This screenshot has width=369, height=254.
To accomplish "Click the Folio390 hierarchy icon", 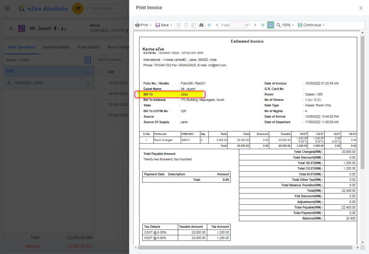I will pos(9,83).
